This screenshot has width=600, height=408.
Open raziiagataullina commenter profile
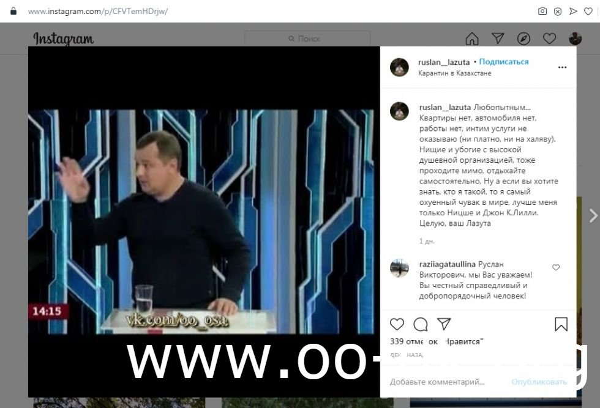[448, 264]
